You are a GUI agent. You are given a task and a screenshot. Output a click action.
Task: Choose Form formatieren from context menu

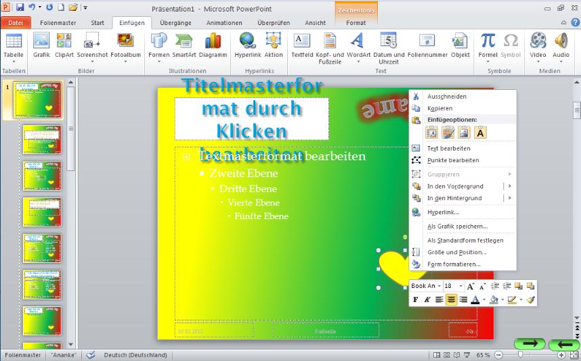454,264
